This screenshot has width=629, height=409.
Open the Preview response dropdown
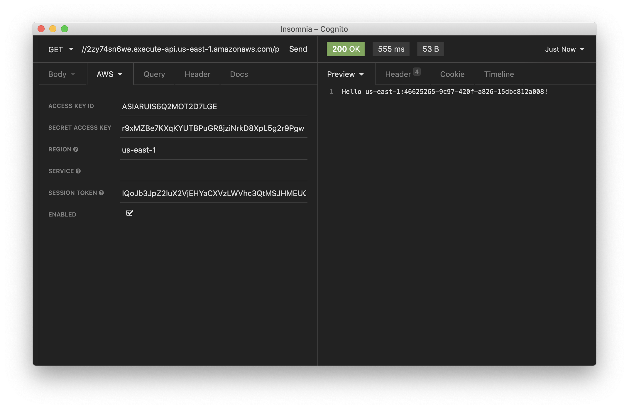(x=345, y=74)
